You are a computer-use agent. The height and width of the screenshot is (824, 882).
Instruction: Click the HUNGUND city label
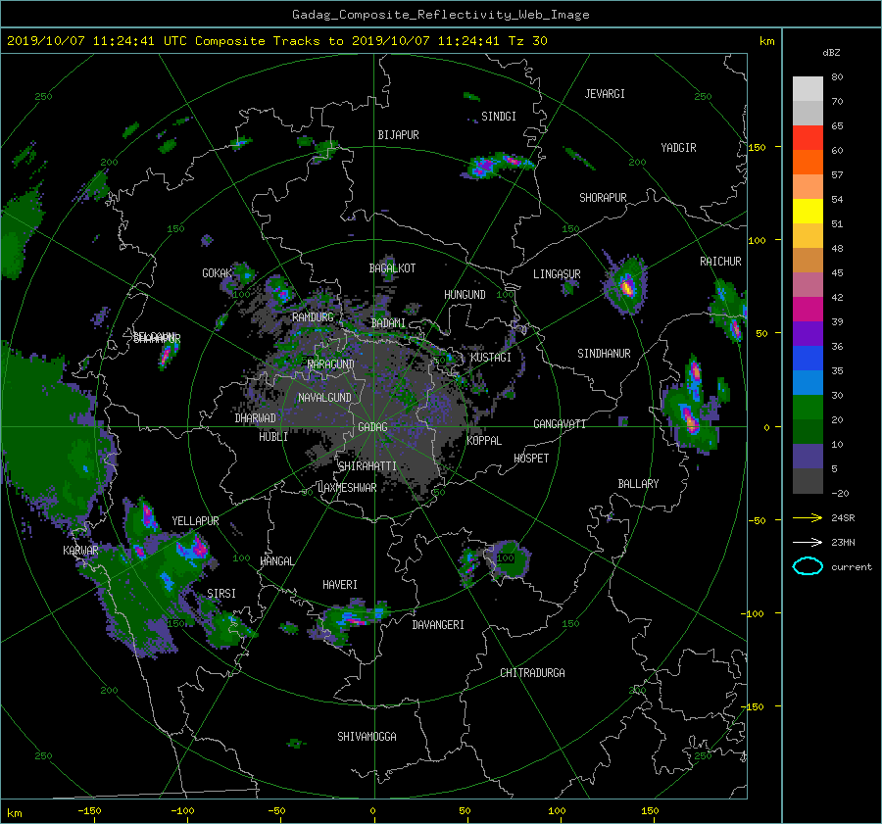tap(465, 295)
